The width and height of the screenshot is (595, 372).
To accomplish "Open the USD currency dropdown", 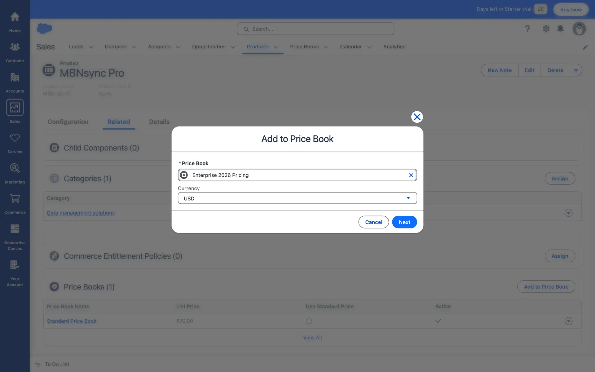I will point(297,198).
